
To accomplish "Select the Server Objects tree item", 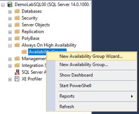I will (x=36, y=25).
